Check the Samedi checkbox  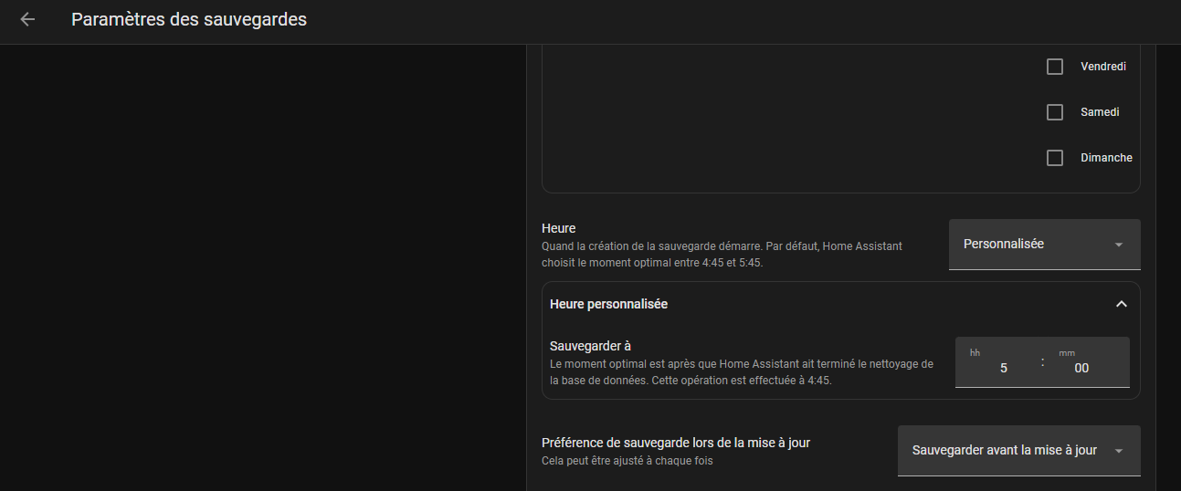click(1055, 112)
